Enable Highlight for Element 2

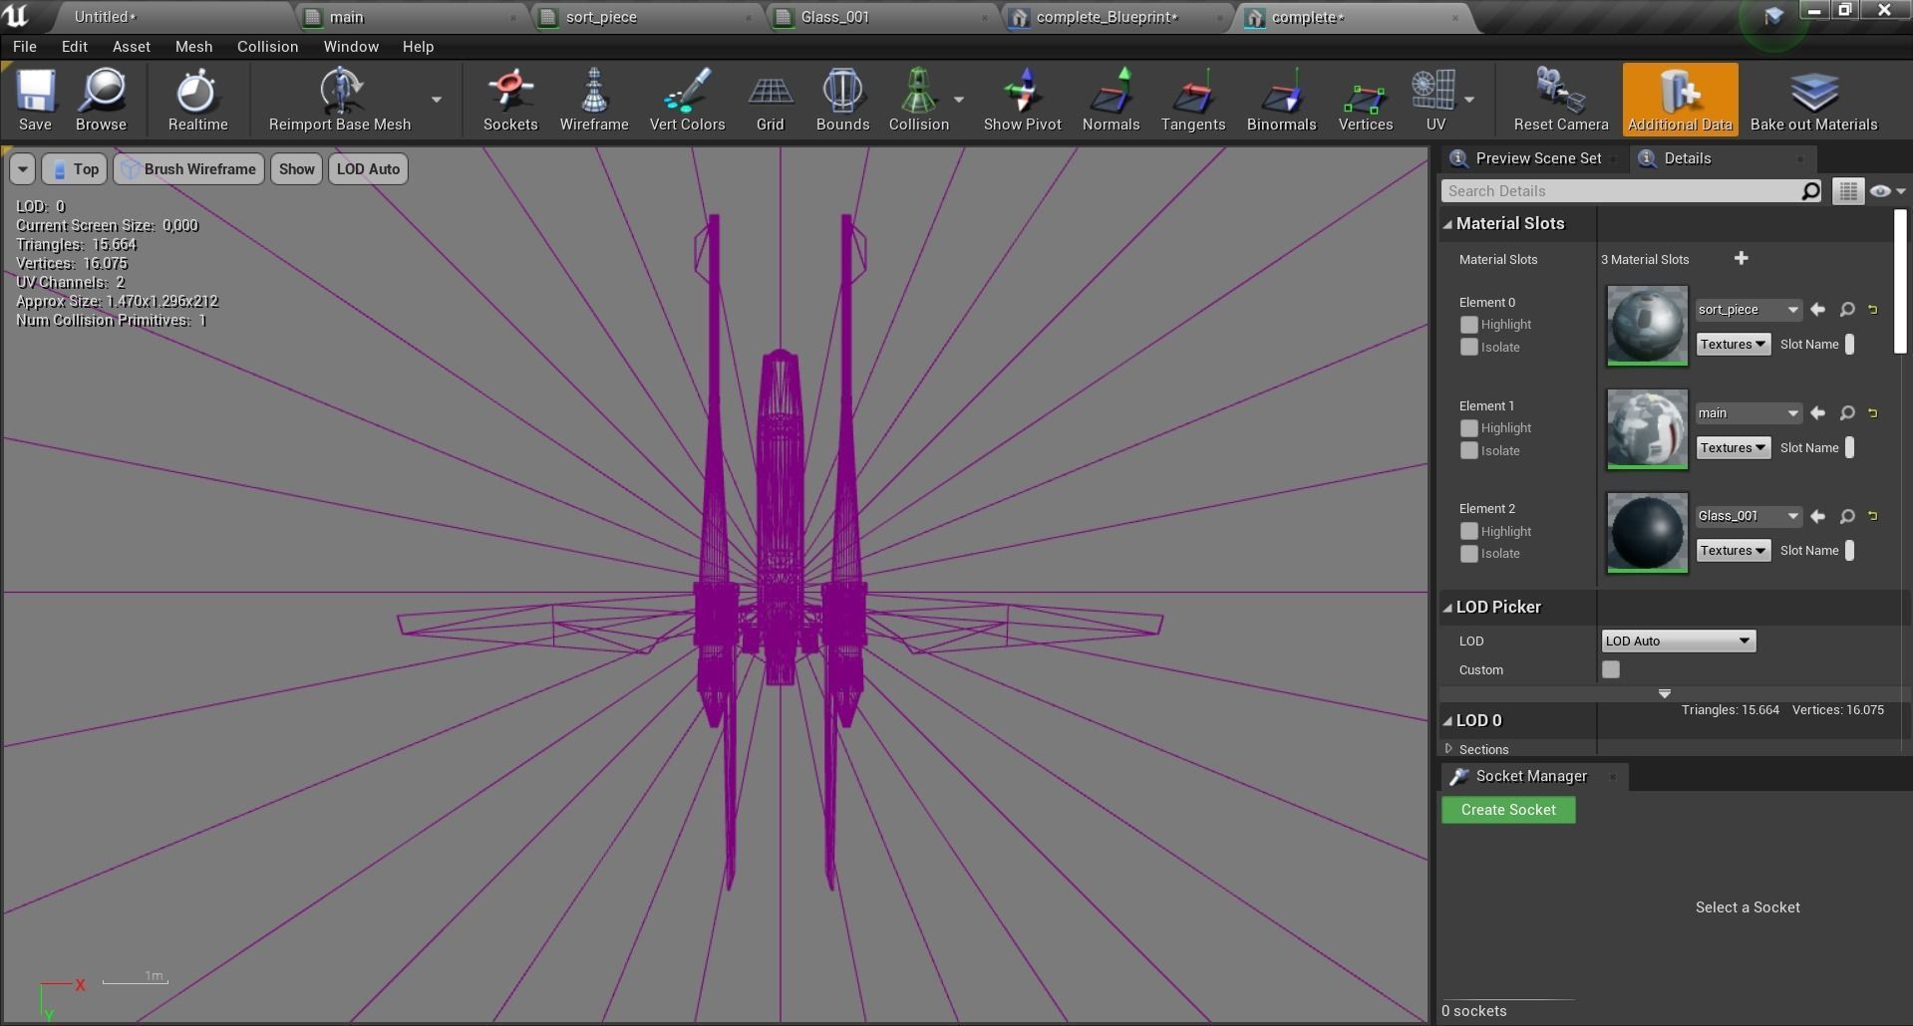tap(1468, 531)
